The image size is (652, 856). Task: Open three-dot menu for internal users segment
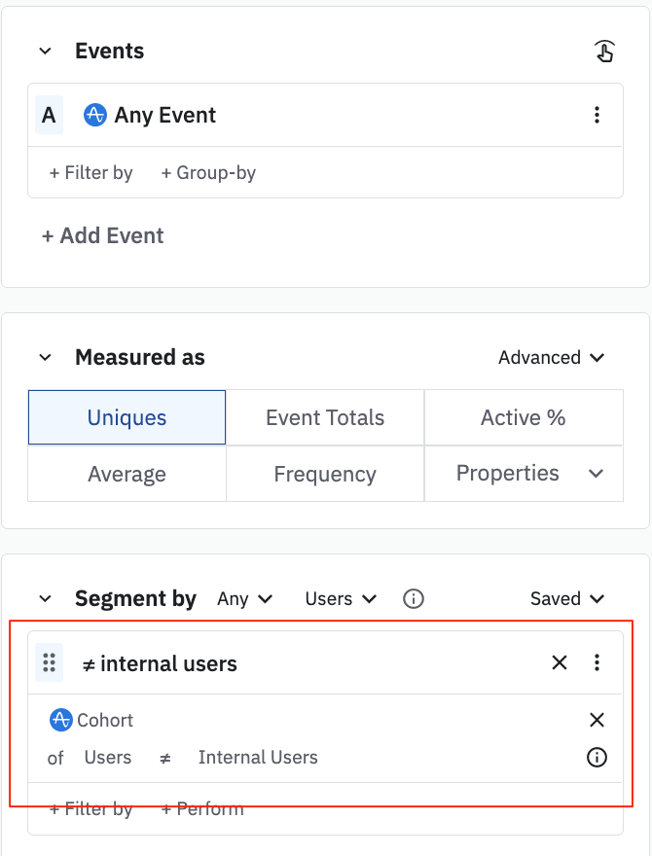[597, 663]
